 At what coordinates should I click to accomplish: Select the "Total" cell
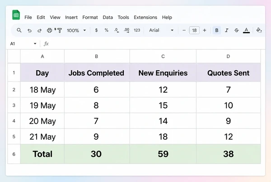pos(42,154)
